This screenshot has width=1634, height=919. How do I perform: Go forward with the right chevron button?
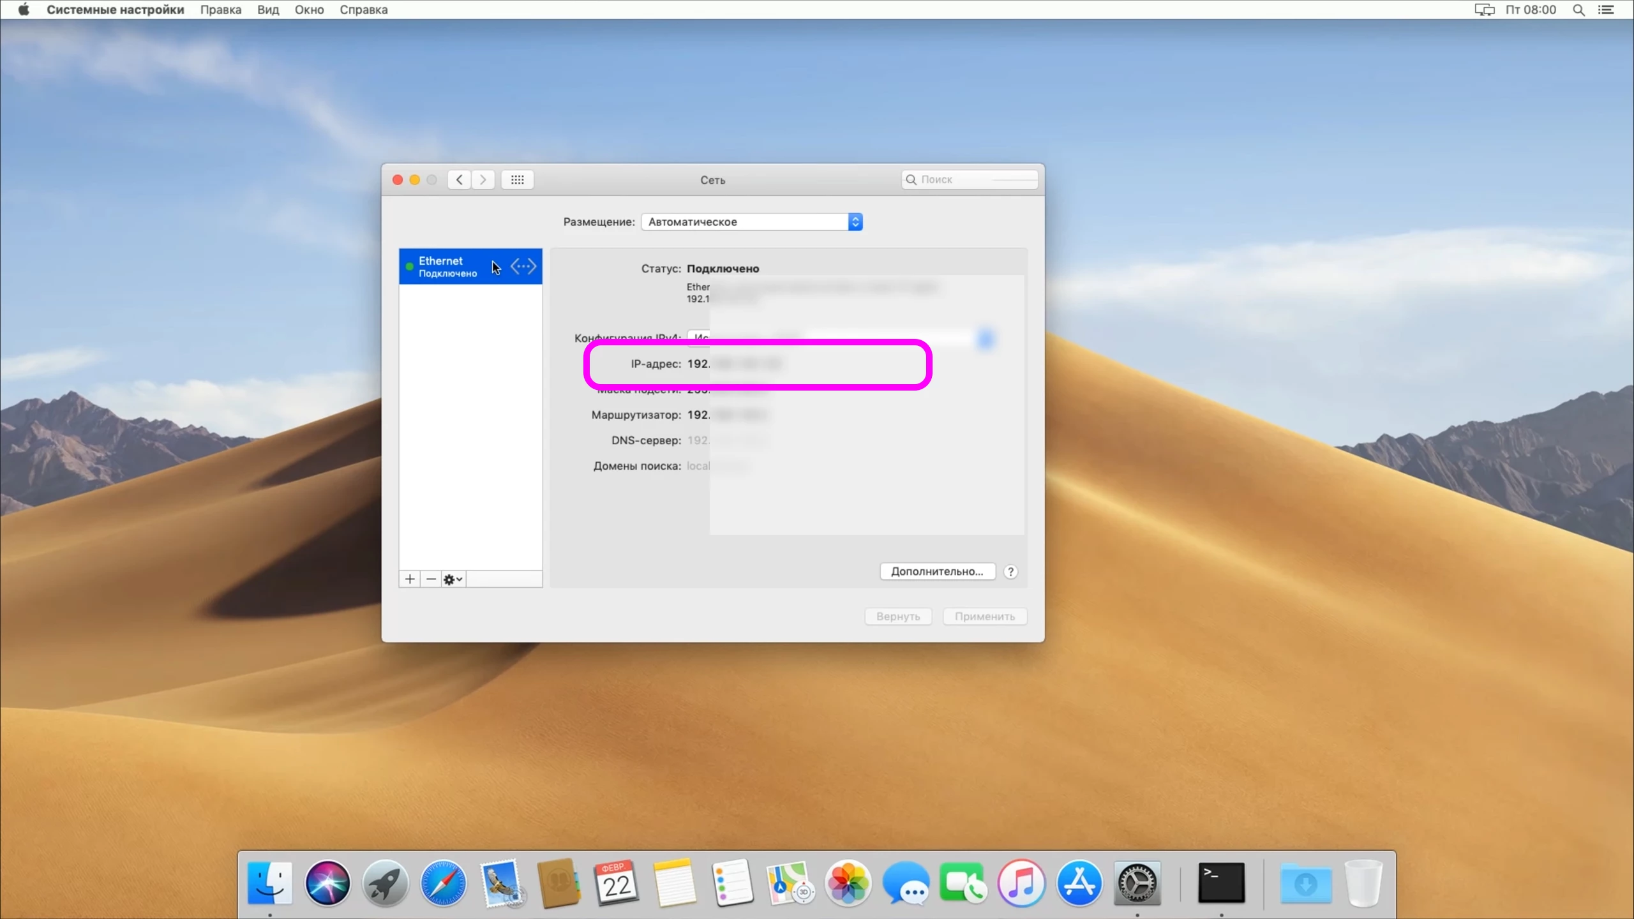coord(483,180)
